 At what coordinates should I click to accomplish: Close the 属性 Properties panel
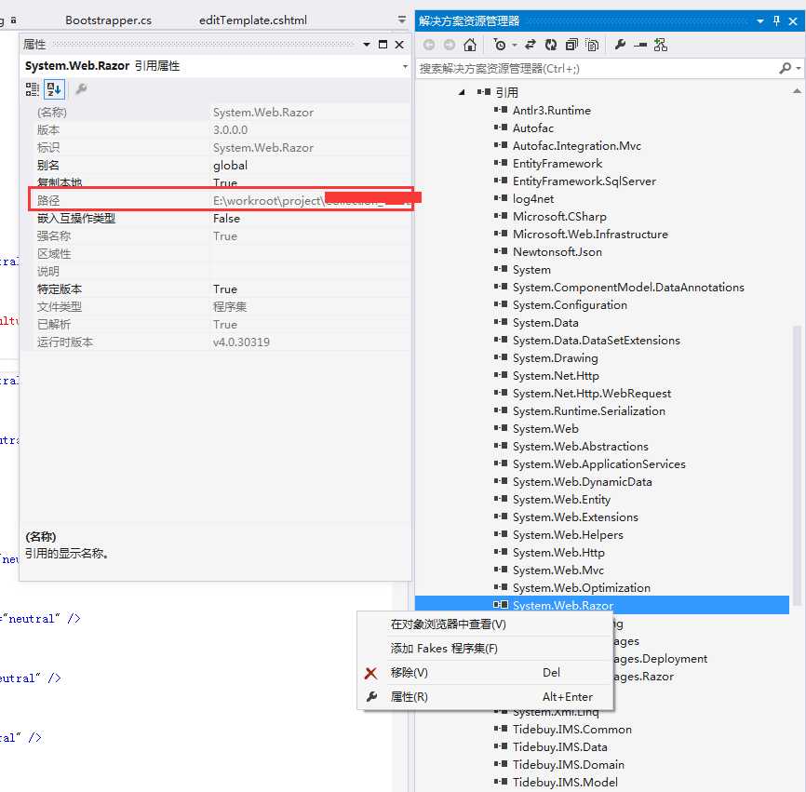[x=399, y=45]
